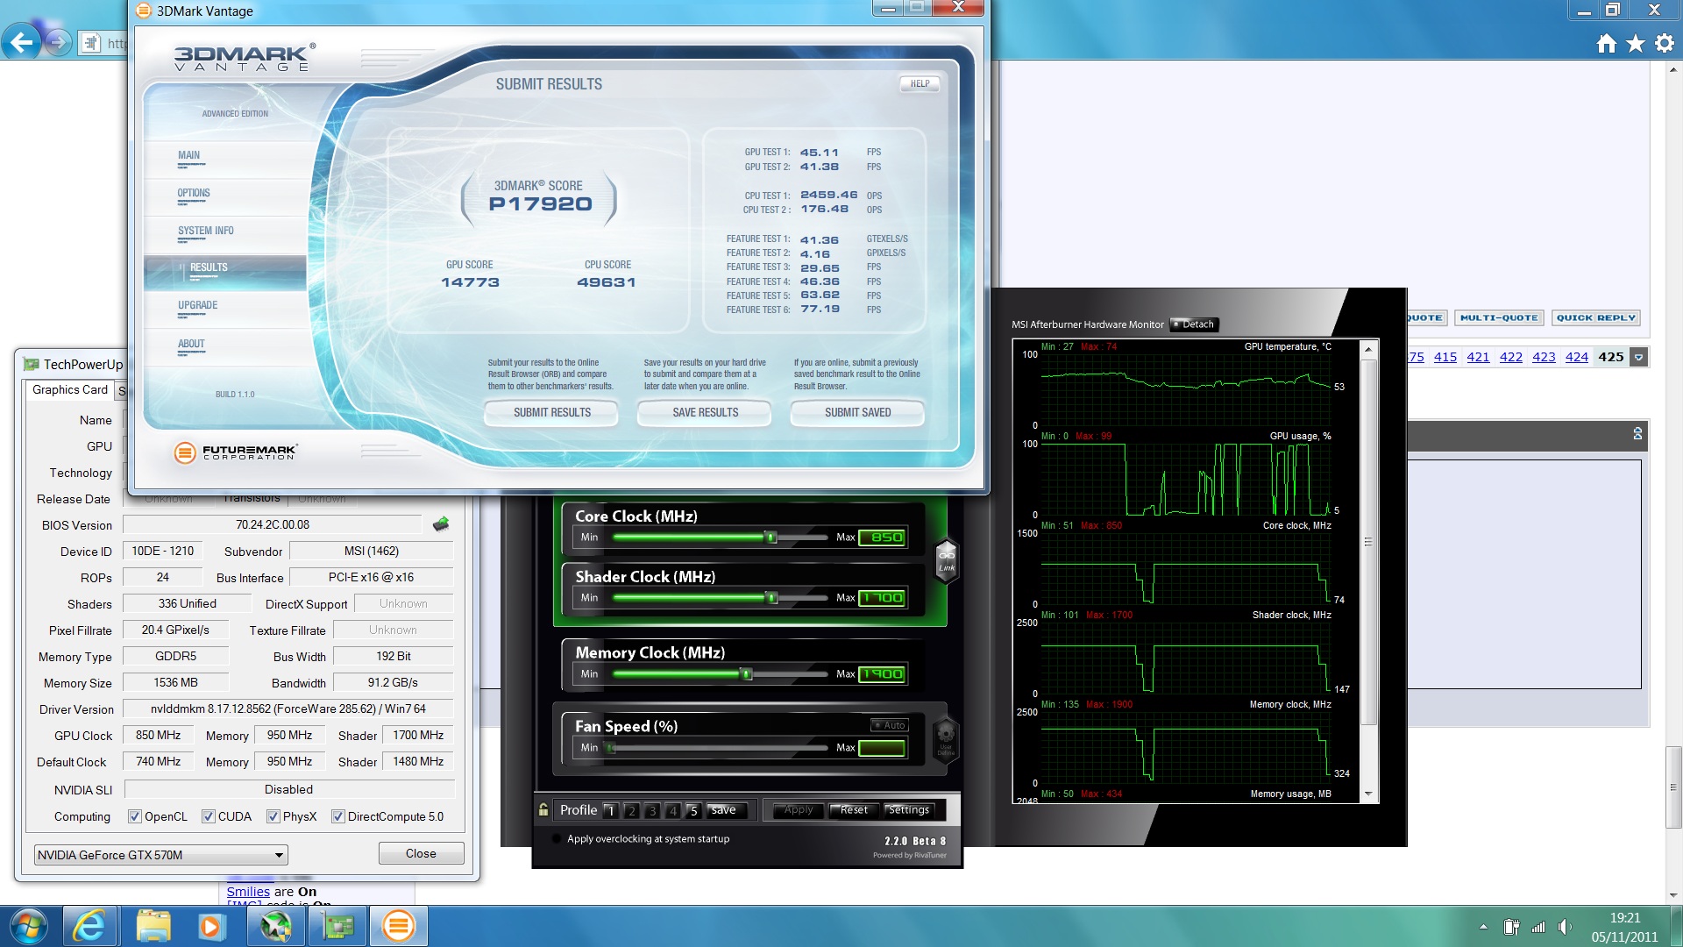This screenshot has width=1683, height=947.
Task: Open SYSTEM INFO in 3DMark Vantage
Action: point(206,231)
